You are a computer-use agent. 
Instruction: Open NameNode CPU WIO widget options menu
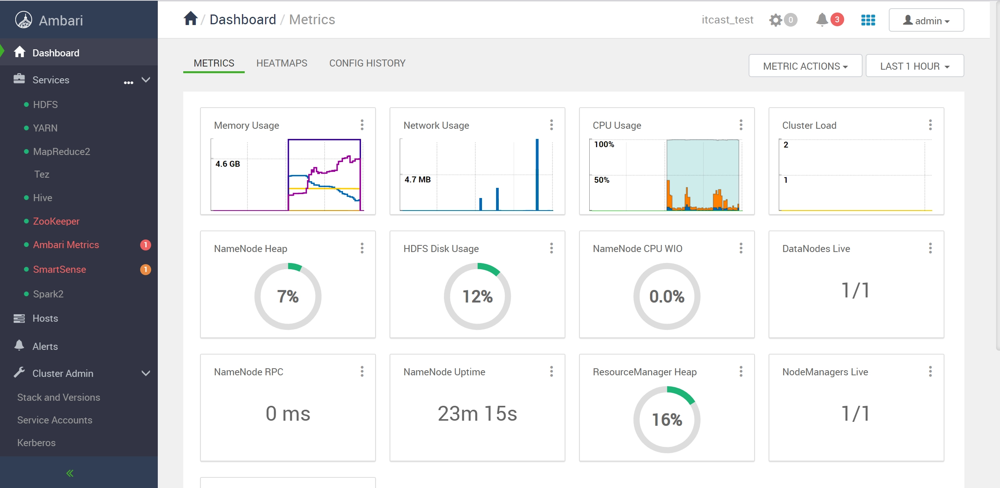pos(741,248)
